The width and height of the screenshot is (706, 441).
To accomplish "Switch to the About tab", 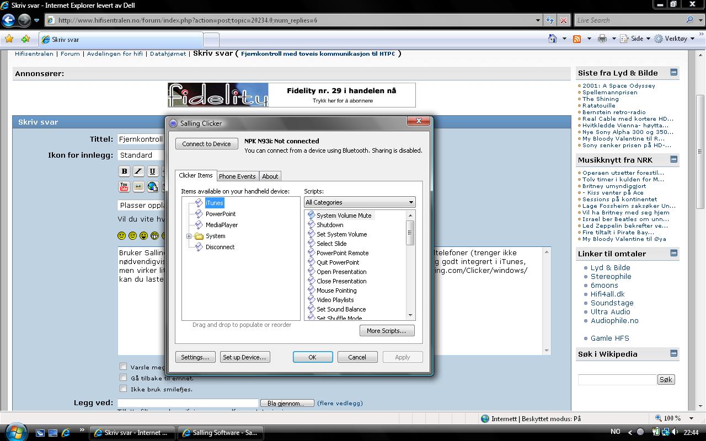I will [x=270, y=176].
